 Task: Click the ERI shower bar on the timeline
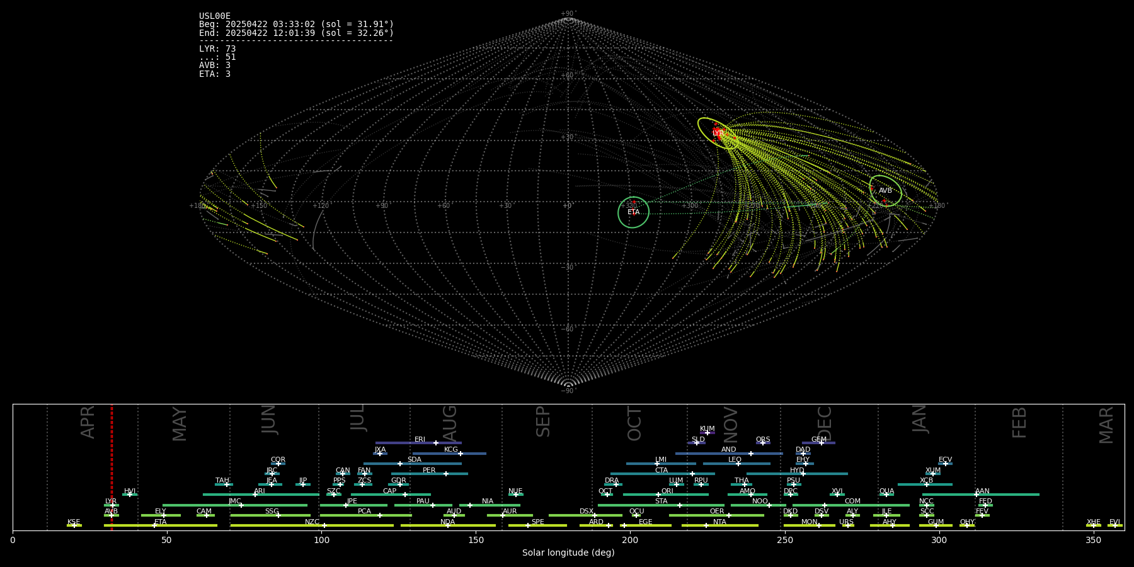point(418,443)
